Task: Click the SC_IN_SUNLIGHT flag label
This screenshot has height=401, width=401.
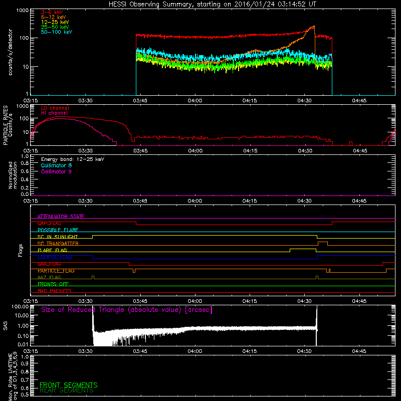Action: pos(58,237)
